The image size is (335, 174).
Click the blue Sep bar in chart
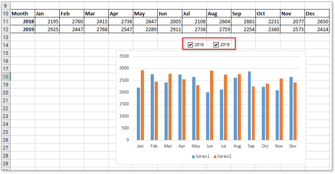tap(249, 105)
